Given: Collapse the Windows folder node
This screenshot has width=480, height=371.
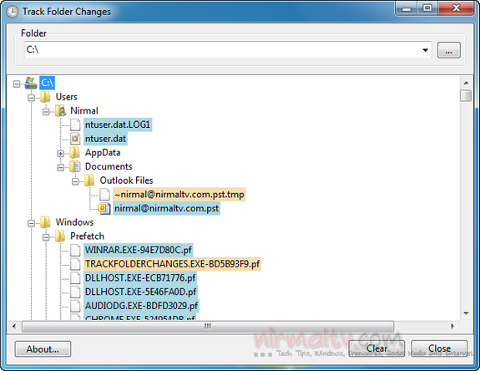Looking at the screenshot, I should pyautogui.click(x=31, y=223).
